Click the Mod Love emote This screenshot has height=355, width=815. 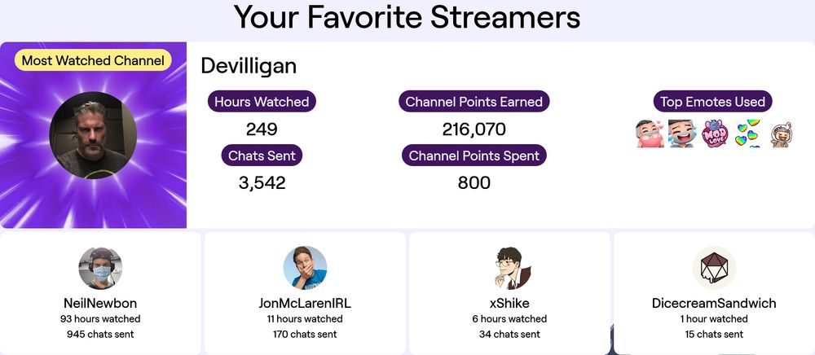click(715, 133)
